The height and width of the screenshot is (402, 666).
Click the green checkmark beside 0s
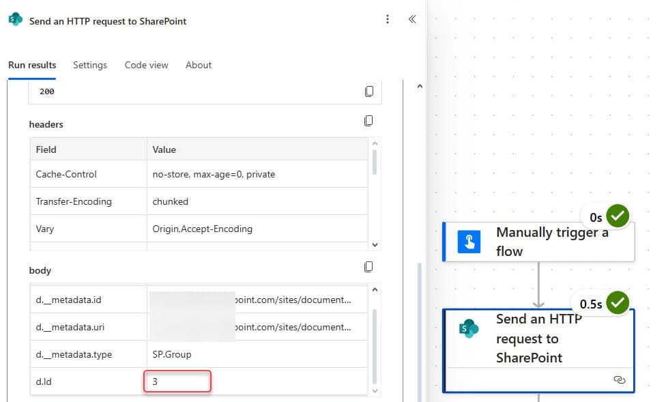[618, 216]
